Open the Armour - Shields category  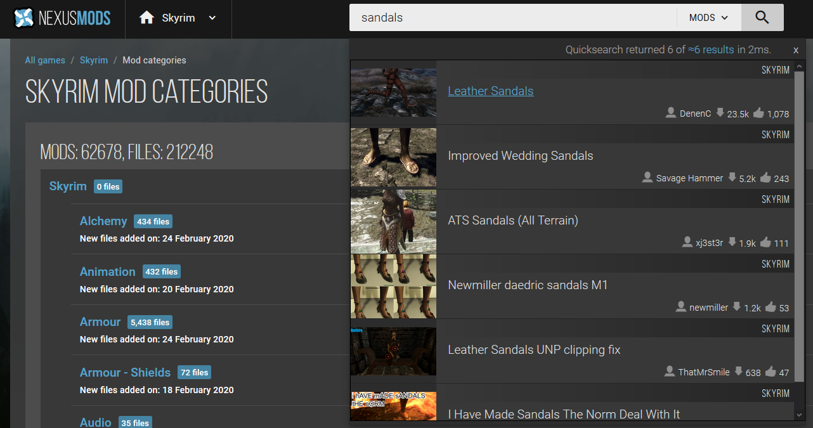[x=125, y=372]
